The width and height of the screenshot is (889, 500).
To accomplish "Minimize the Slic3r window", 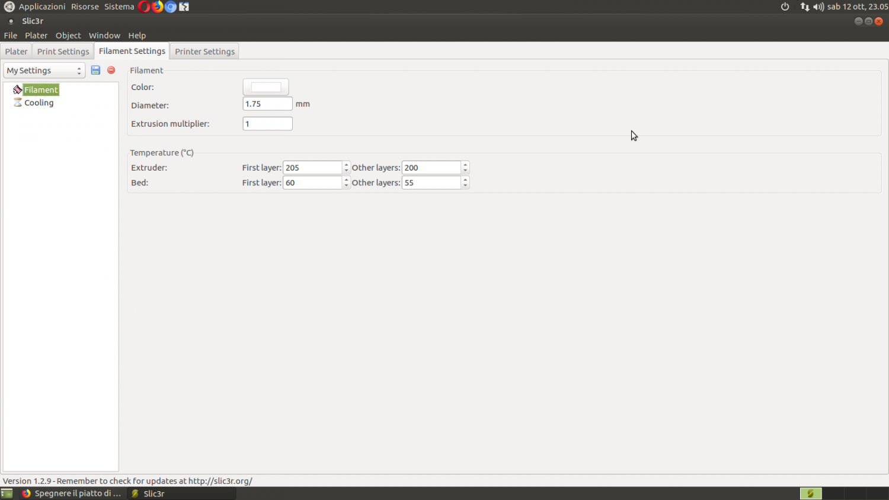I will pos(858,21).
